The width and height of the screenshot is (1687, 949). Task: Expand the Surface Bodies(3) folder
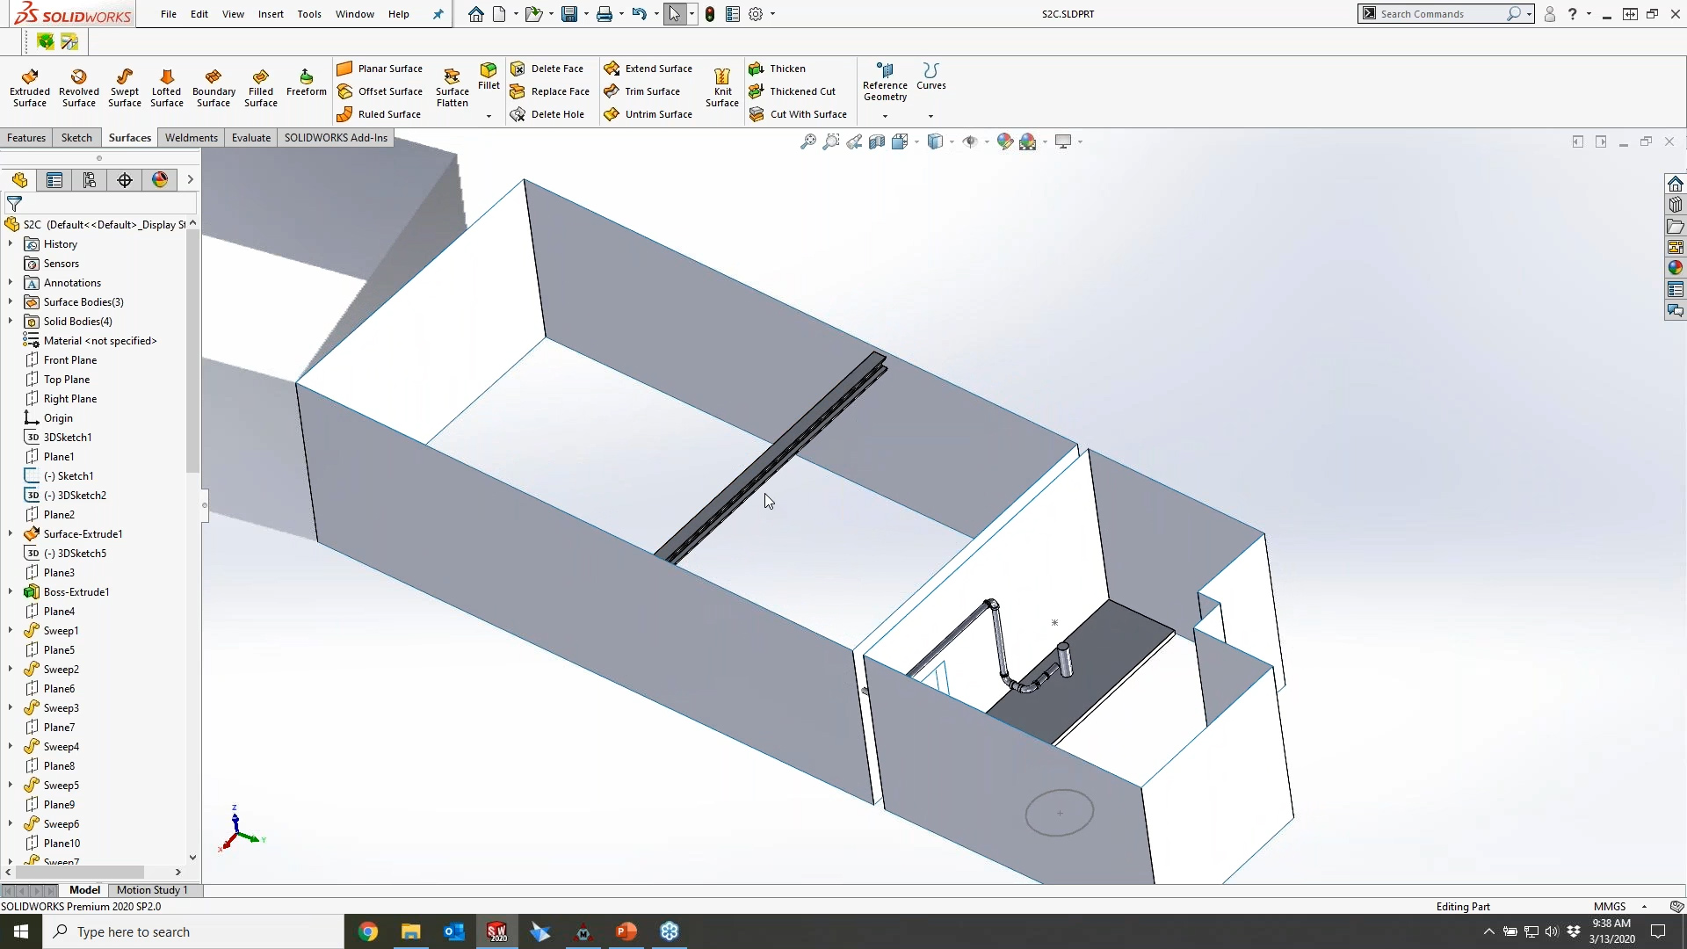(11, 302)
